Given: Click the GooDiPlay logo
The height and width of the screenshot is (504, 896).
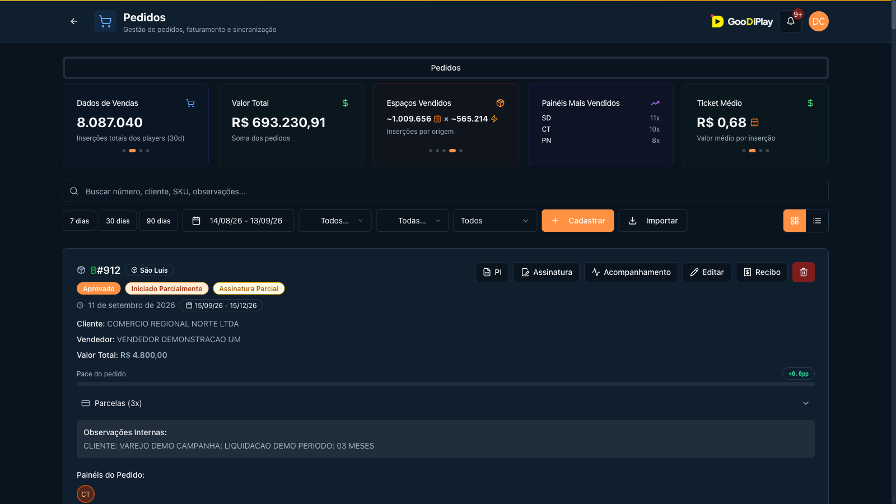Looking at the screenshot, I should (x=742, y=21).
